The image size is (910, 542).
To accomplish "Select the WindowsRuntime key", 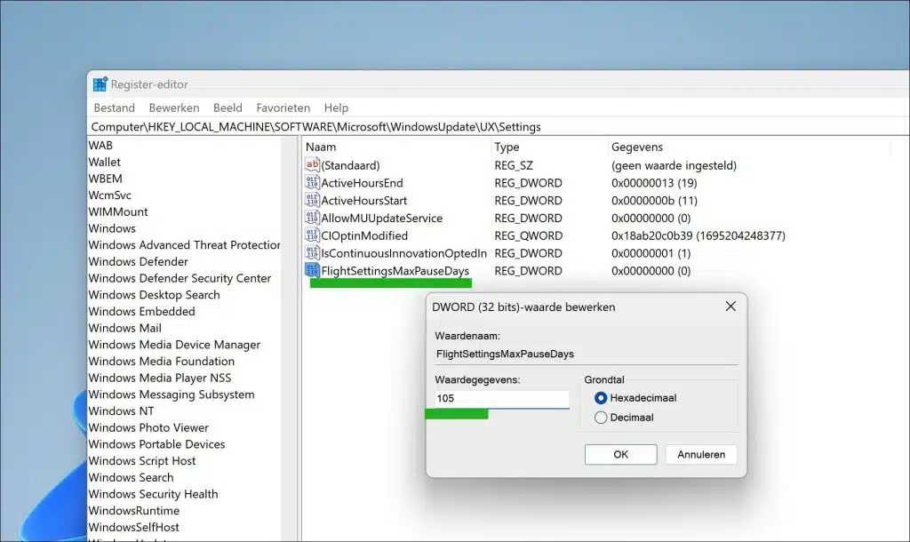I will pos(134,511).
